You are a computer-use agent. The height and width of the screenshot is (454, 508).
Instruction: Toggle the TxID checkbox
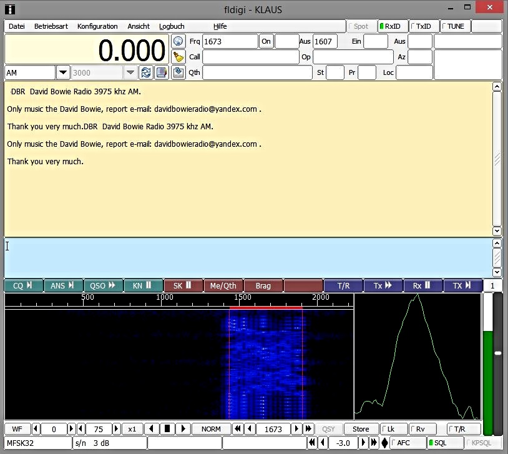coord(424,26)
